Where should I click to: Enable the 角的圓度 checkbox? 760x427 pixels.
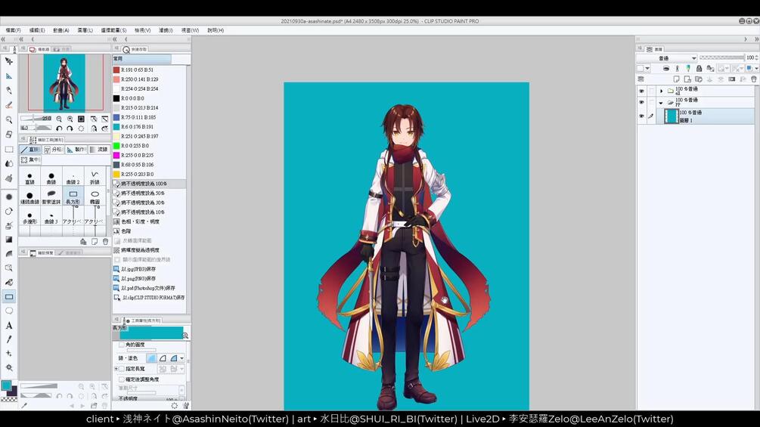click(x=121, y=345)
